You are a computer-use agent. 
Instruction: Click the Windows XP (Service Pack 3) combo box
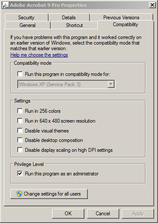(66, 84)
